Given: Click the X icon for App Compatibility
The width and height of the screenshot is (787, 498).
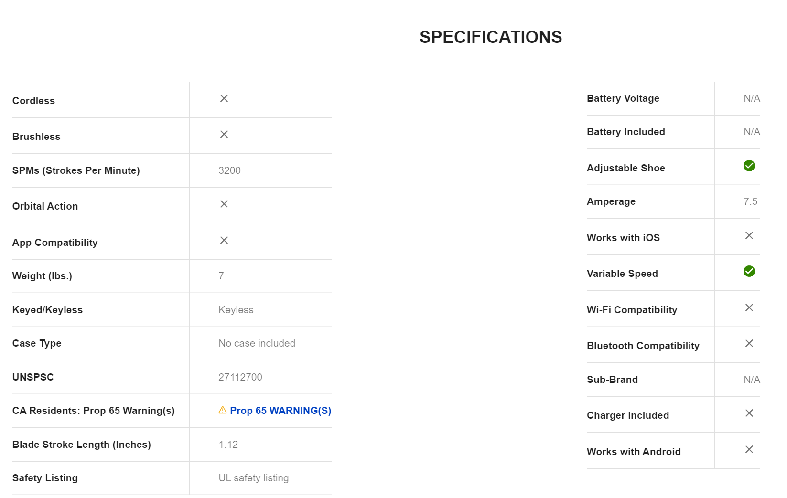Looking at the screenshot, I should 224,240.
